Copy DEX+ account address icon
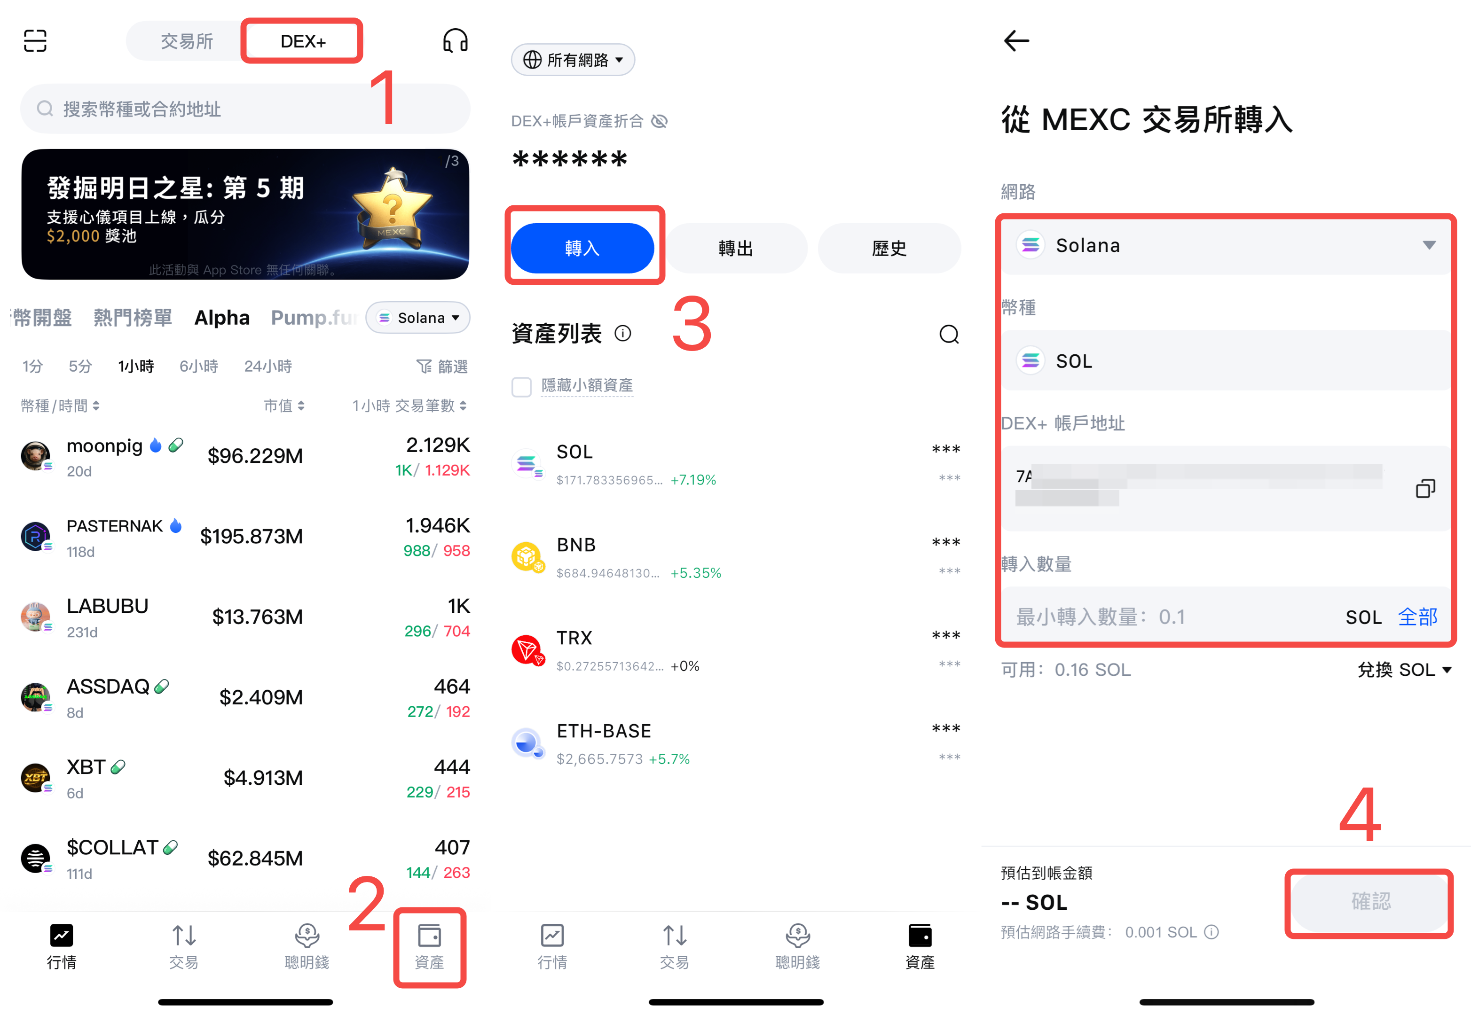Screen dimensions: 1471x1015 1424,488
